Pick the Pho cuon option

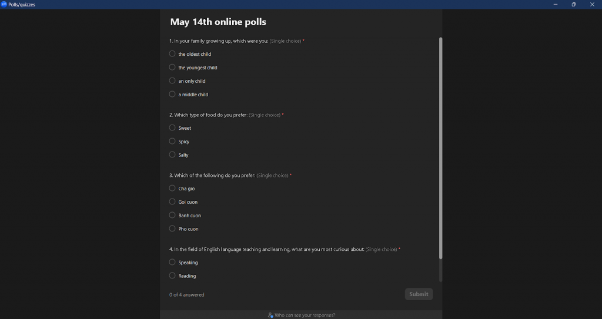172,229
